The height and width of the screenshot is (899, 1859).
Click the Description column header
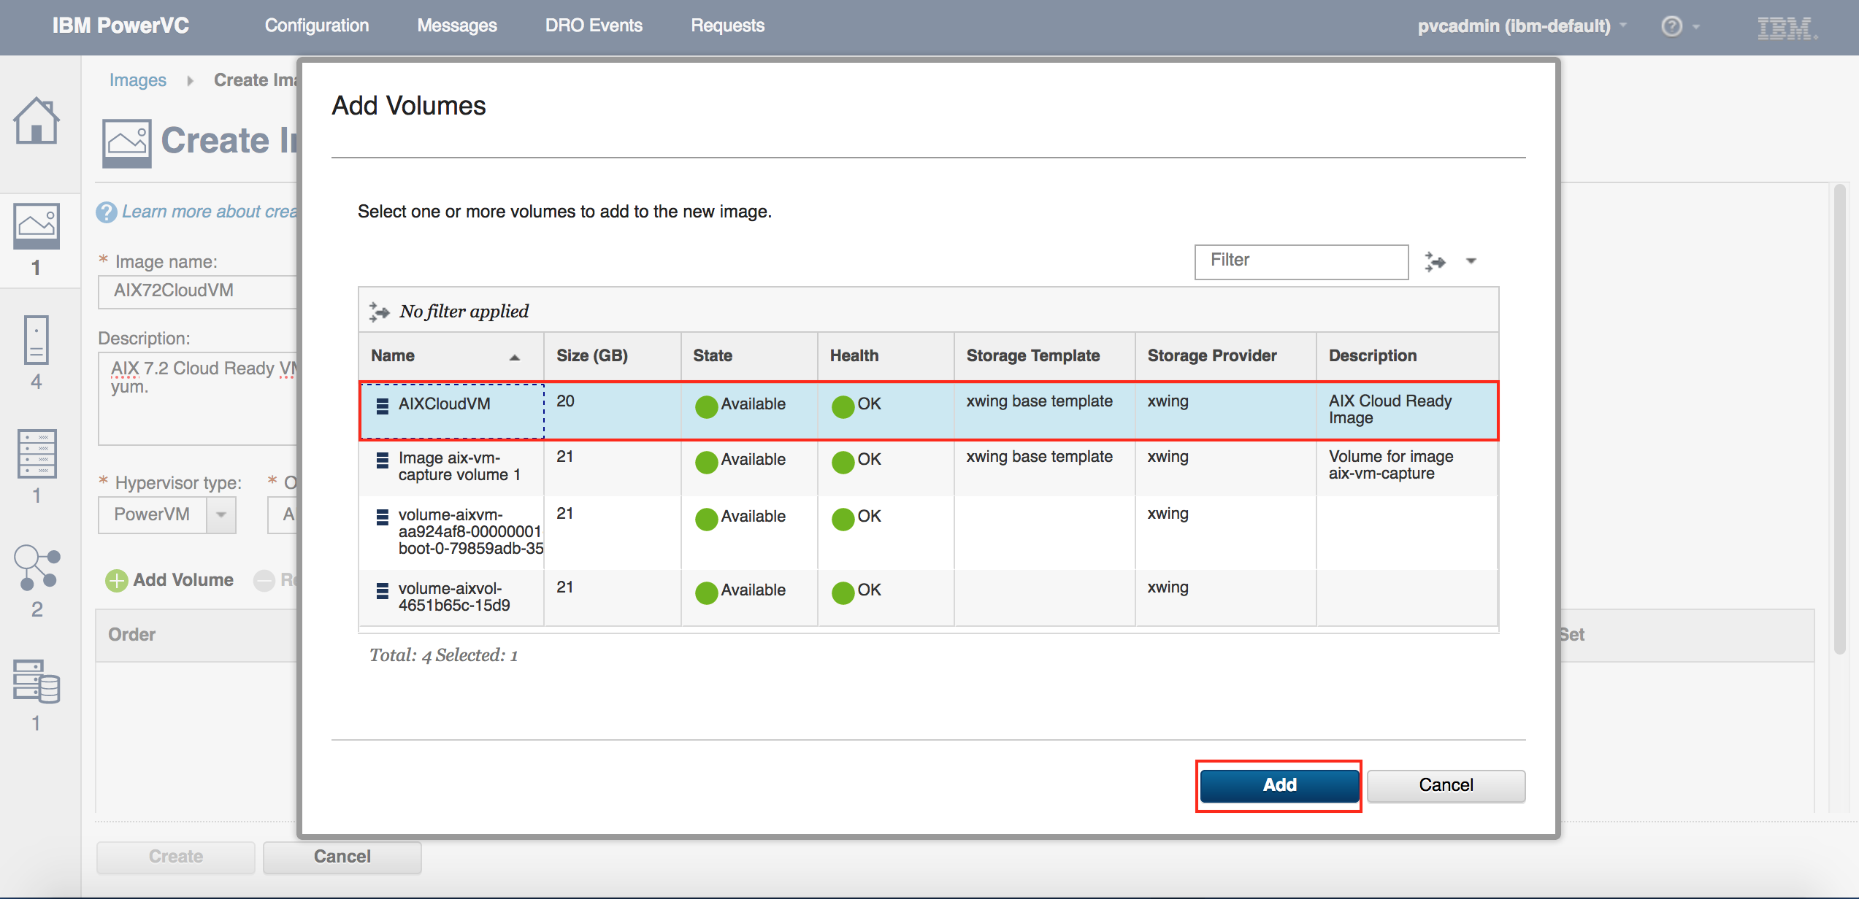tap(1407, 356)
